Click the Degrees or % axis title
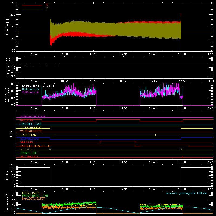Viewport: 216px width, 216px height. (x=7, y=202)
